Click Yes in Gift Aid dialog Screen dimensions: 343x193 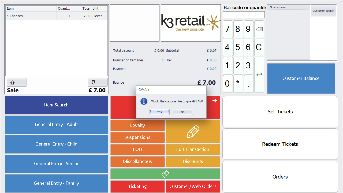[159, 112]
